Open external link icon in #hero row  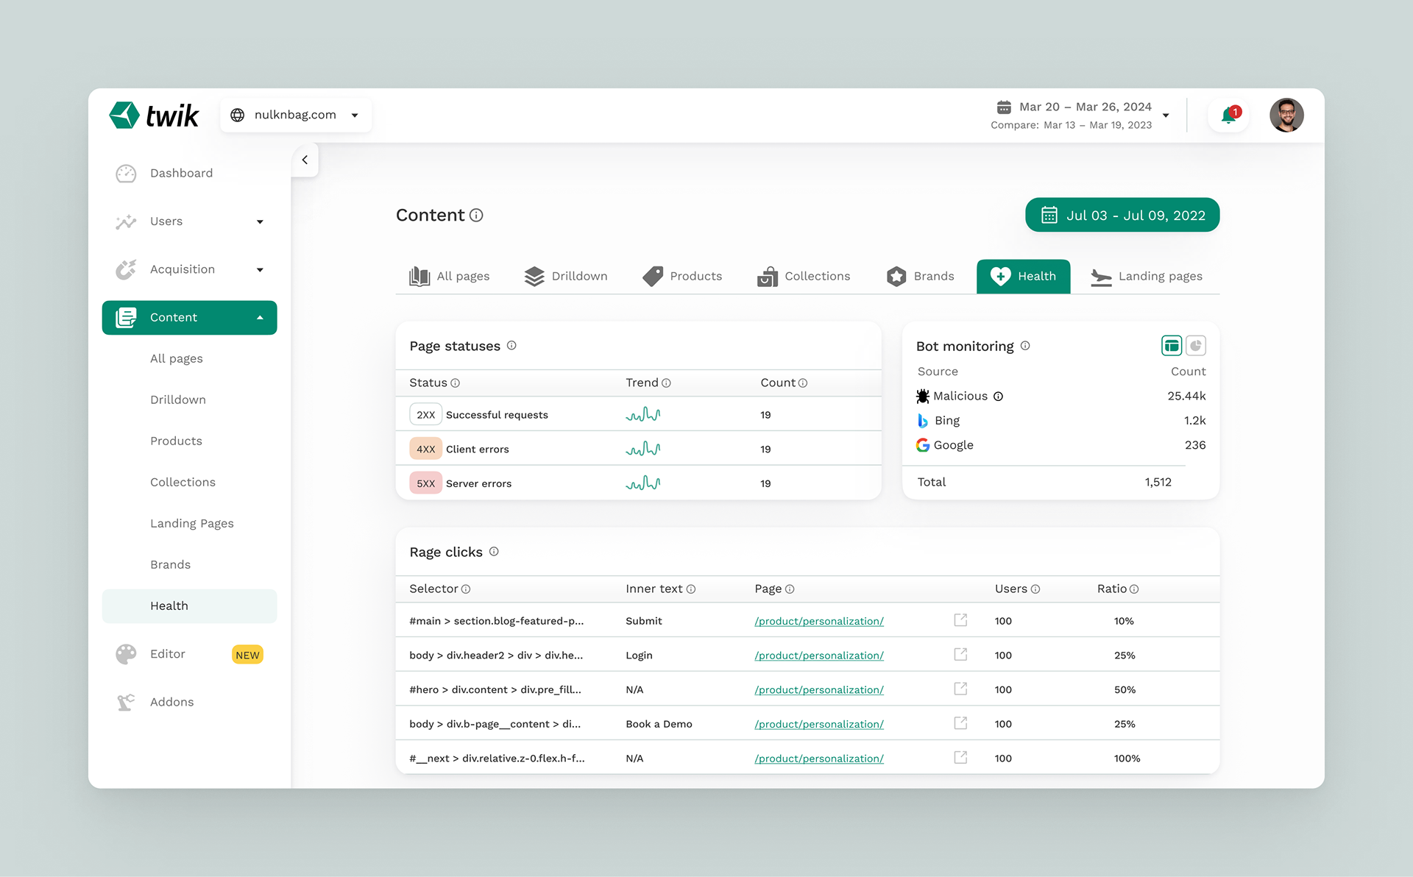click(960, 689)
